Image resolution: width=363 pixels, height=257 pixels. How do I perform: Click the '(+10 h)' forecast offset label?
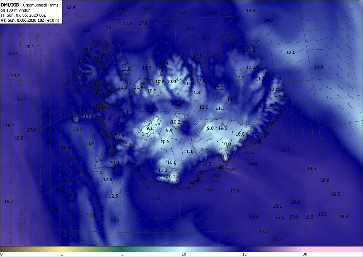point(52,20)
